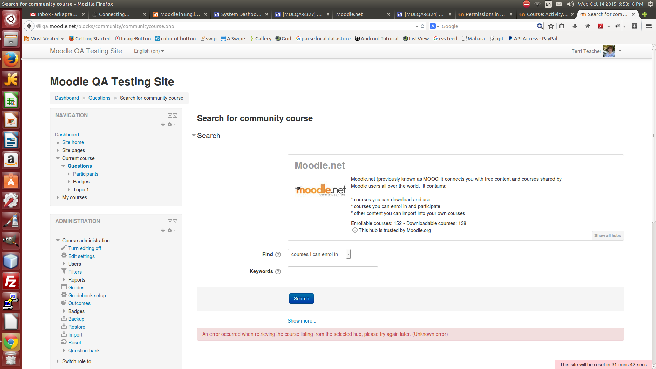Open help for the Find field
Viewport: 656px width, 369px height.
(x=278, y=255)
